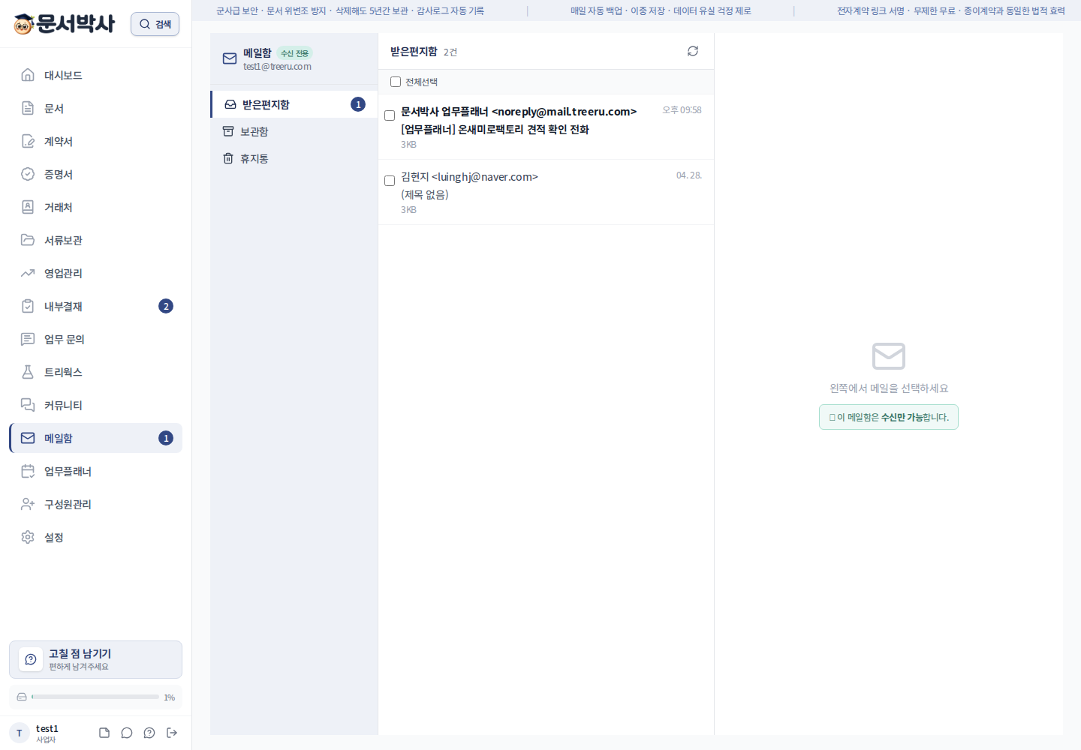Click the 내부결재 badge showing 2
Image resolution: width=1081 pixels, height=750 pixels.
[x=166, y=306]
